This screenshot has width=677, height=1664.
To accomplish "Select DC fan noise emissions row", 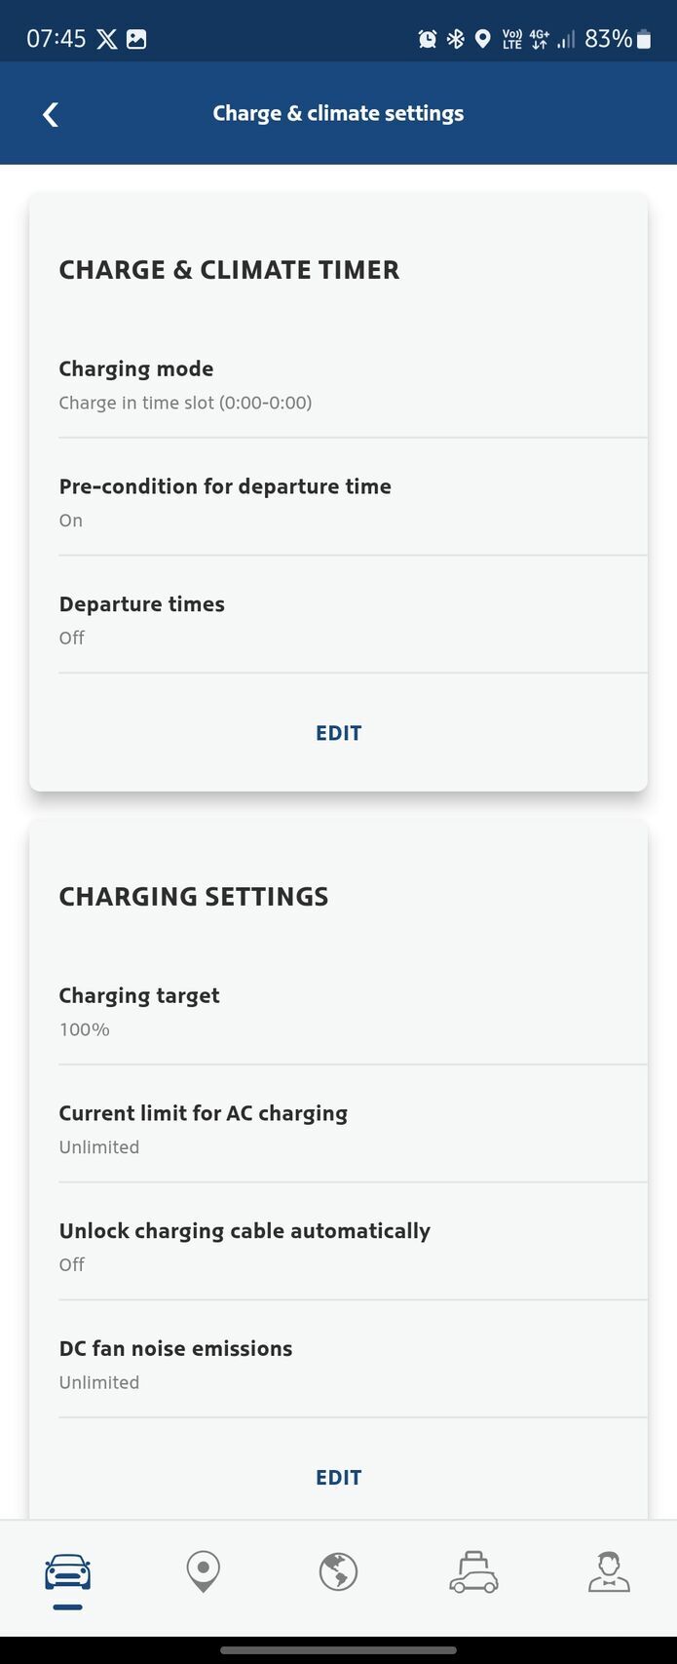I will point(338,1364).
